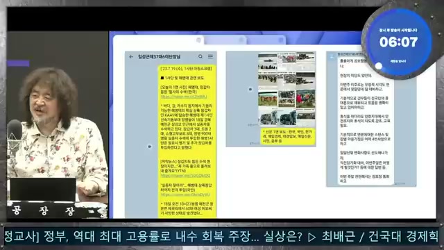
Task: Click the white progress dot on timer ring
Action: (x=379, y=66)
